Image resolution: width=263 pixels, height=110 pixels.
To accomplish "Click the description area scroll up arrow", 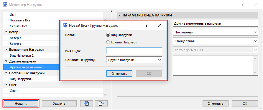I will (x=255, y=58).
